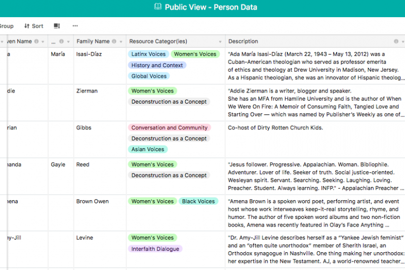The height and width of the screenshot is (270, 405).
Task: Click info icon in the middle name column
Action: tap(61, 41)
